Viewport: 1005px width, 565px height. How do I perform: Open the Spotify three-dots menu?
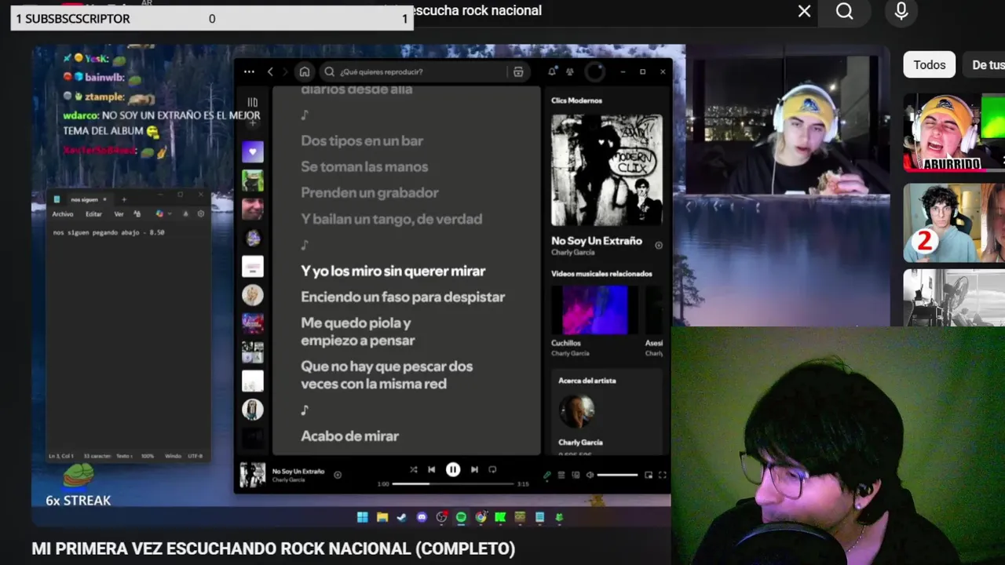coord(249,71)
